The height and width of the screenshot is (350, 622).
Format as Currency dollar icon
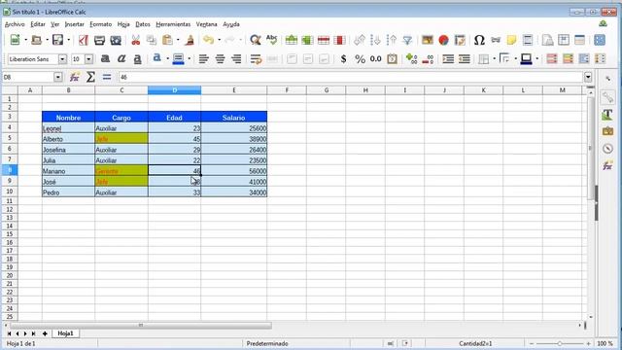(x=343, y=59)
